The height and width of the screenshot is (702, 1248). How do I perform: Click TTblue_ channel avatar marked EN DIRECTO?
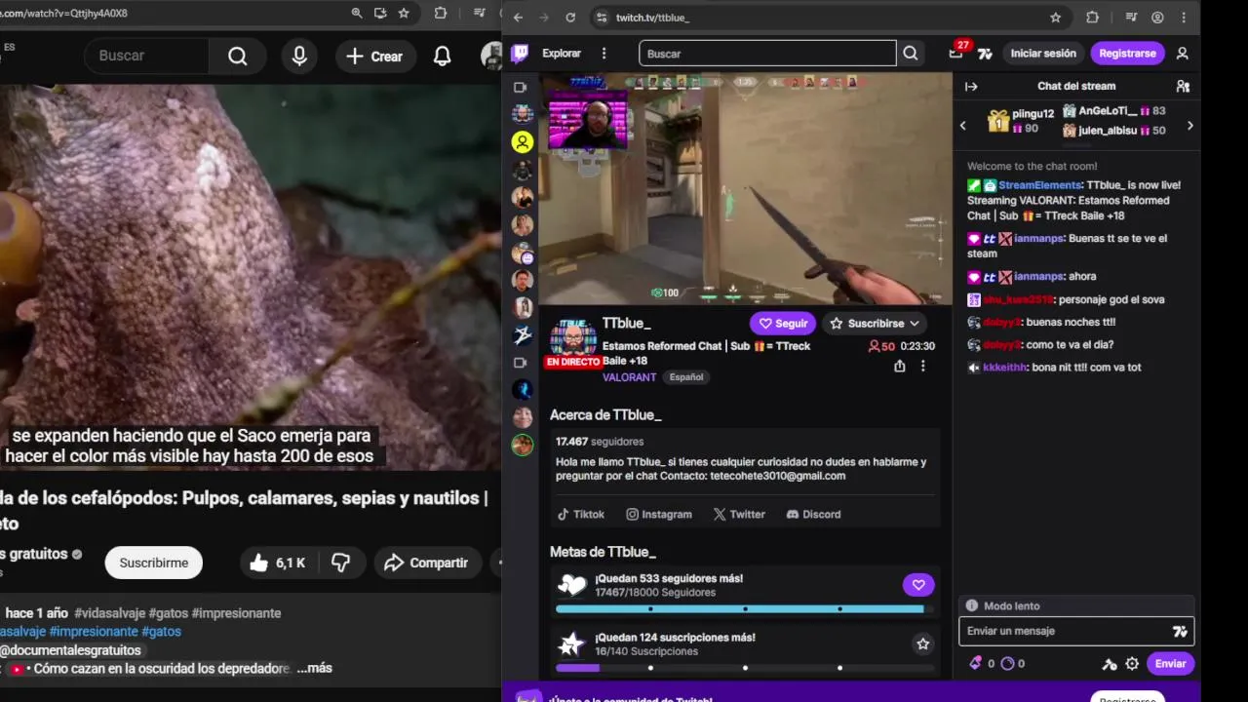pyautogui.click(x=573, y=341)
